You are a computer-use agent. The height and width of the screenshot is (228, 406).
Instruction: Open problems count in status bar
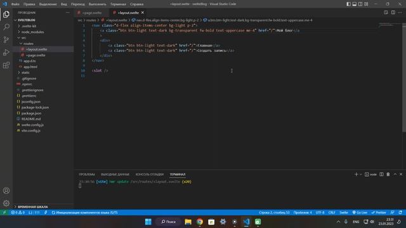click(x=18, y=213)
